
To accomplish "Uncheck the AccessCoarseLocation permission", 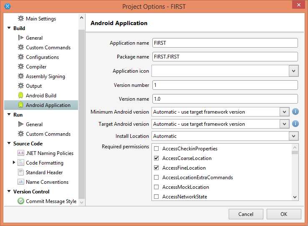I will [157, 158].
